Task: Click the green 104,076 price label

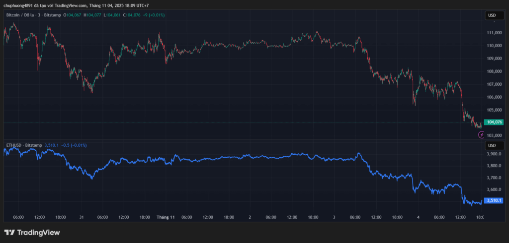Action: click(495, 122)
